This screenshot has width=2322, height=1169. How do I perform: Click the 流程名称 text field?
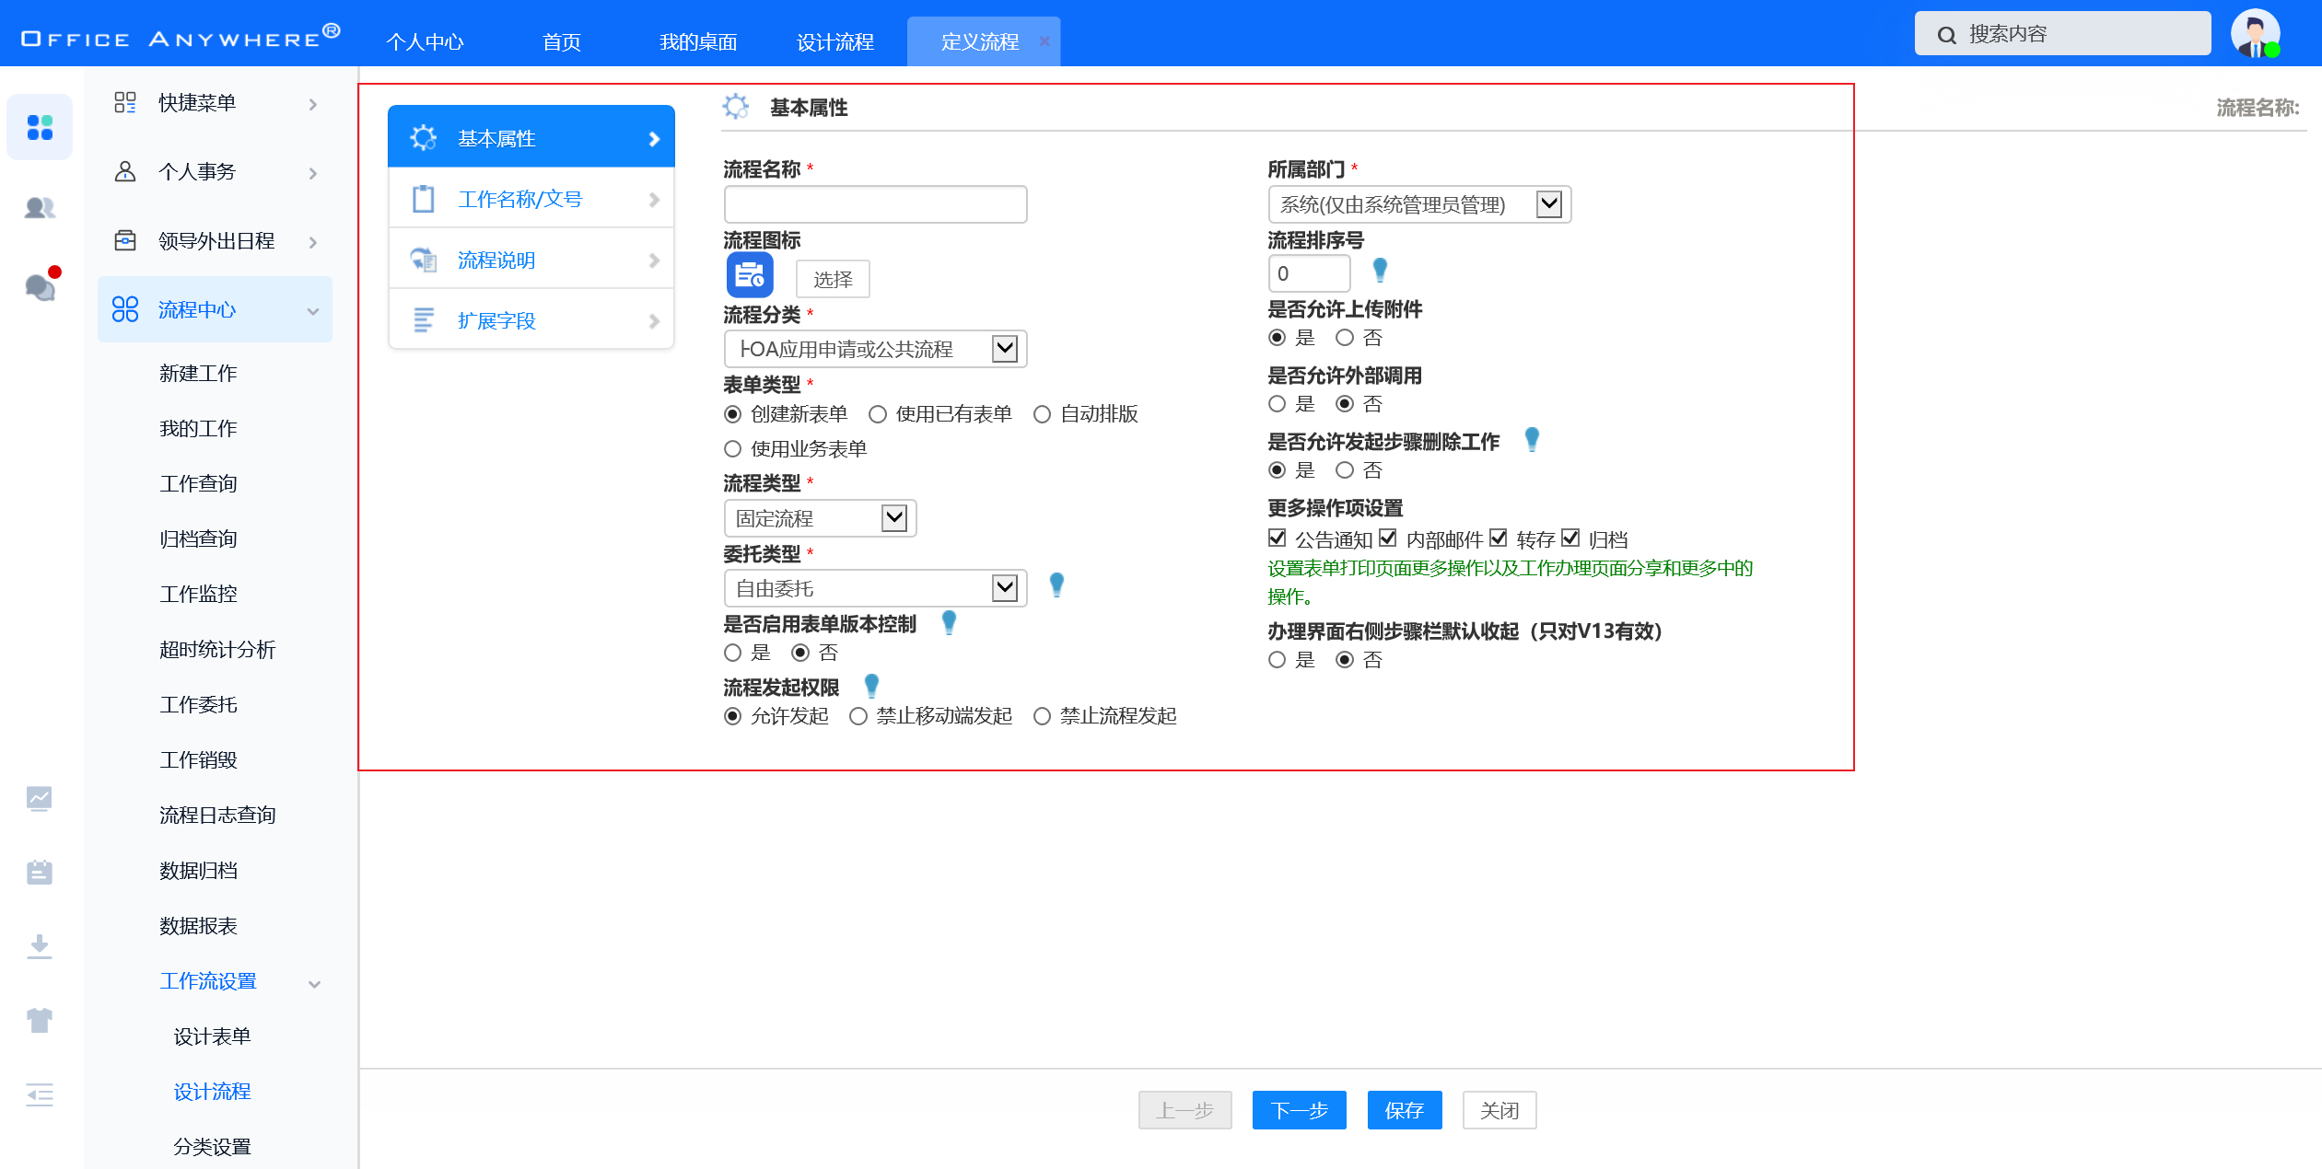(875, 204)
